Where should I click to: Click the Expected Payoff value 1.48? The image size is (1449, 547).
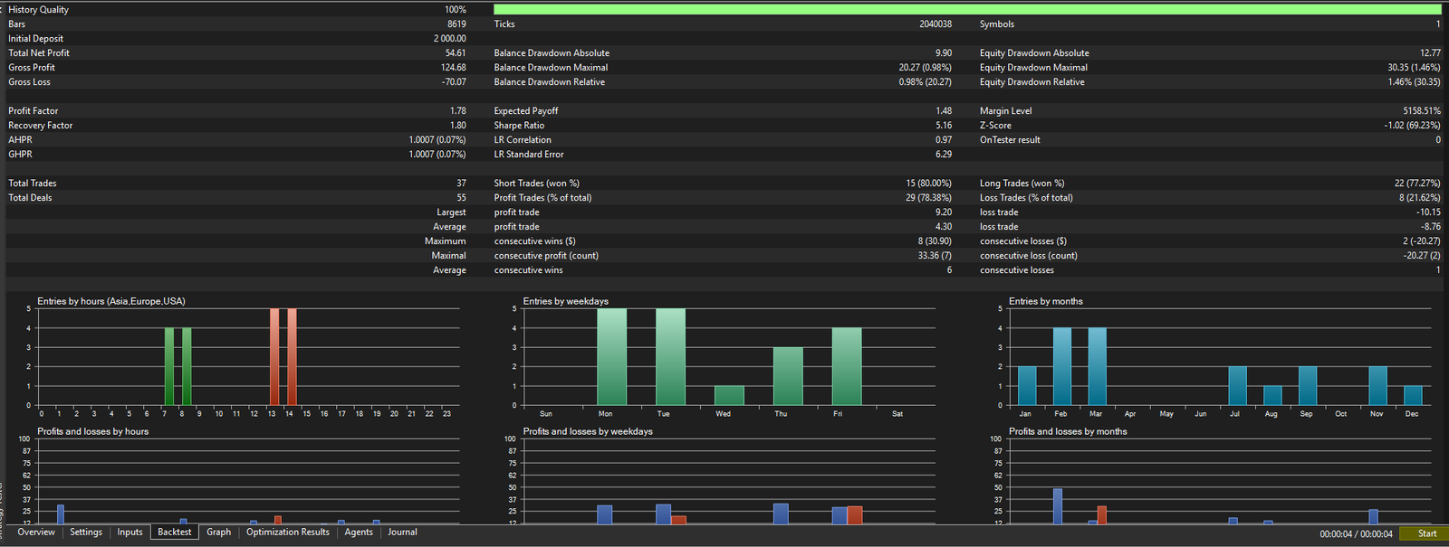(x=944, y=111)
